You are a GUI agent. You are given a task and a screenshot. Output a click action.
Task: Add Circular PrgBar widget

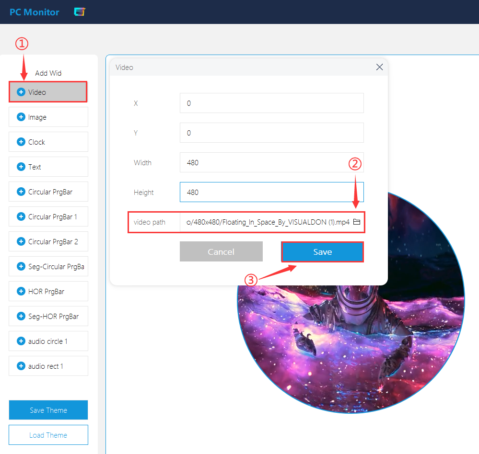click(x=48, y=192)
